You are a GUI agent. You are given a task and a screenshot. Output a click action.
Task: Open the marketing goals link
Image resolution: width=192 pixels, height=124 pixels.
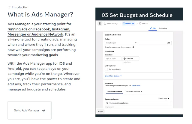coord(44,55)
